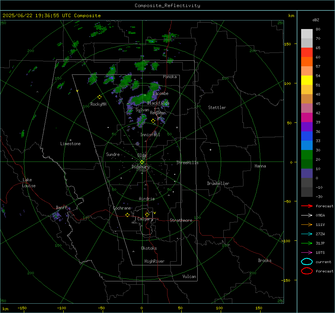
Task: Click the yellow diamond marker near RockyMH
Action: (99, 97)
